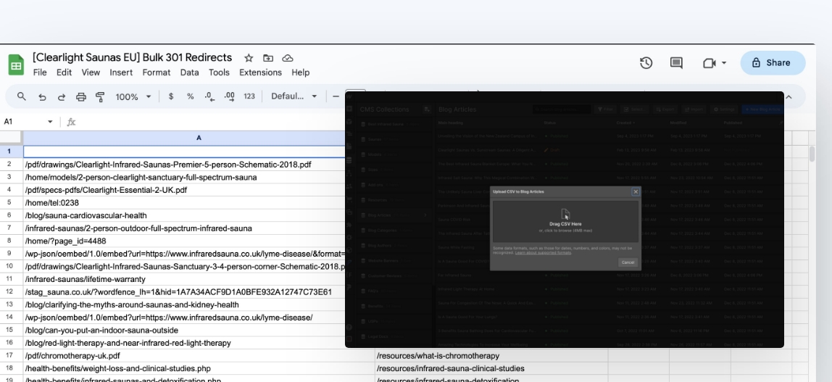The image size is (832, 382).
Task: Open the search menus magnifier
Action: pyautogui.click(x=21, y=96)
